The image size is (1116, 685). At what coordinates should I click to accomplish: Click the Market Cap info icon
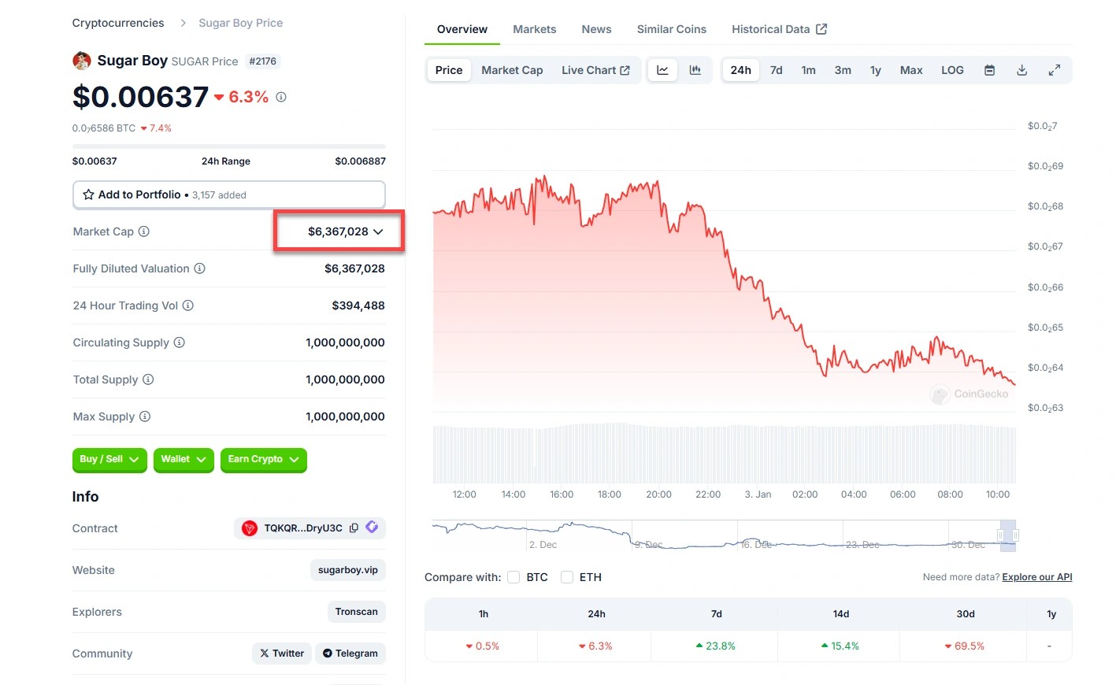click(144, 231)
